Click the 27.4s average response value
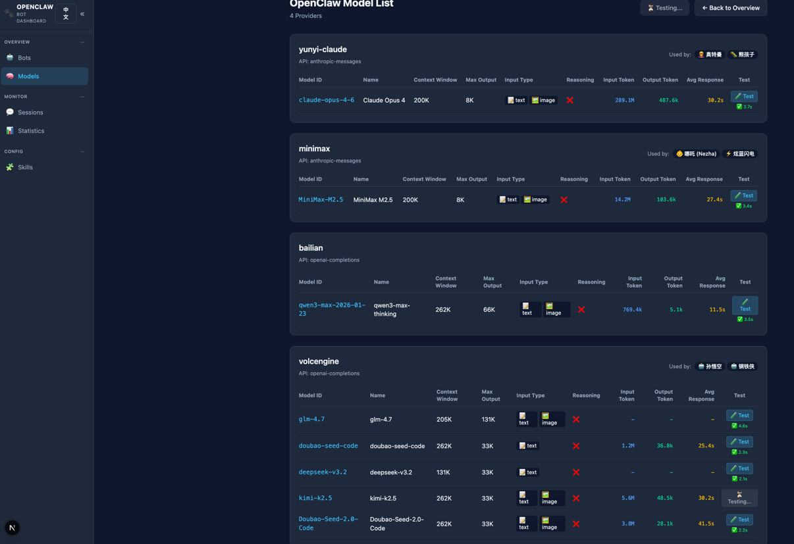794x544 pixels. point(714,199)
